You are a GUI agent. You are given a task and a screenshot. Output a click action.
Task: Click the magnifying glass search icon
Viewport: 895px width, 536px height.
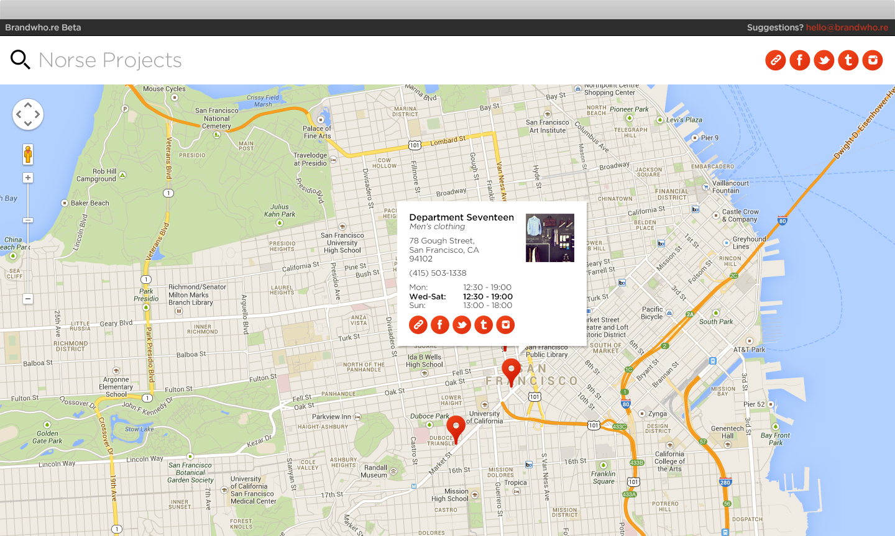click(21, 60)
